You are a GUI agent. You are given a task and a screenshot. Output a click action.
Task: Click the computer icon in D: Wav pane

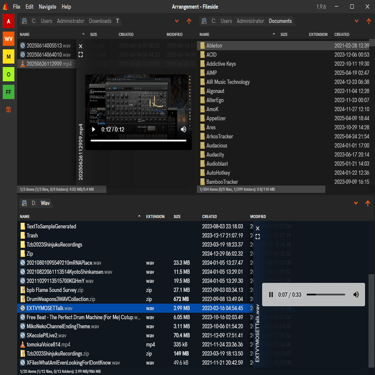click(24, 203)
